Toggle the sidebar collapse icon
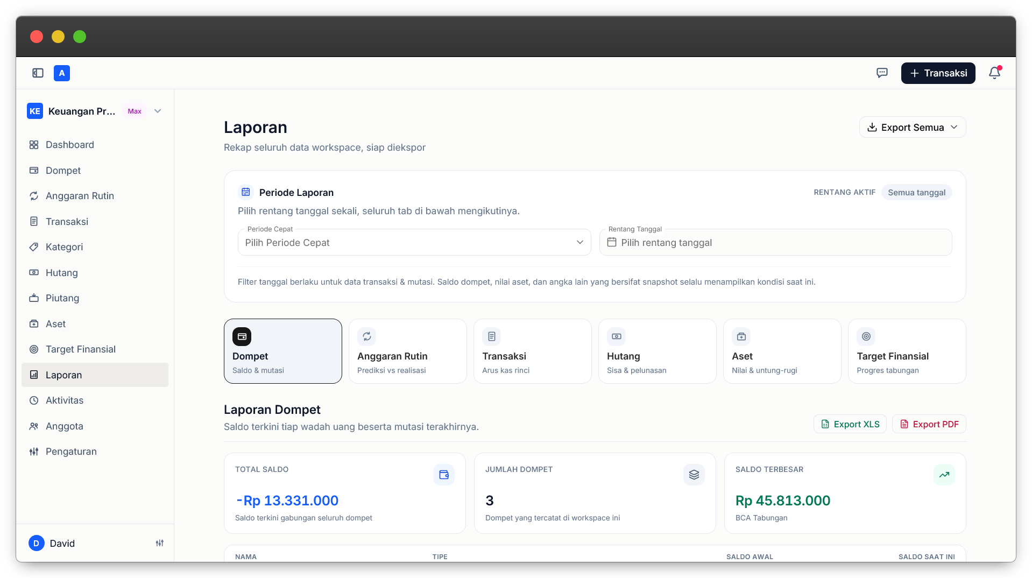 38,73
